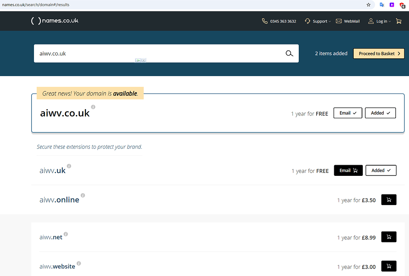Add Email to aiwv.uk domain
Viewport: 409px width, 276px height.
[x=348, y=171]
